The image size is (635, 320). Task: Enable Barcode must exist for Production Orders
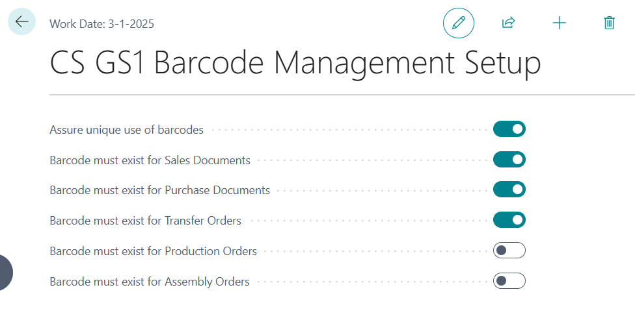pos(509,251)
